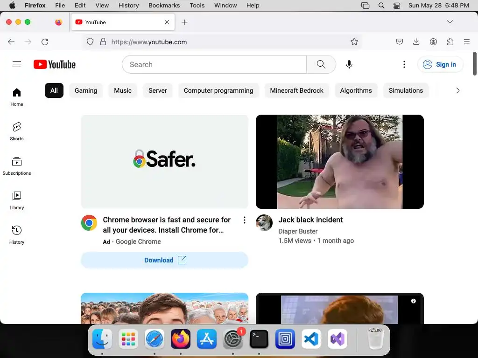Open the Edit menu
This screenshot has width=478, height=358.
point(80,5)
